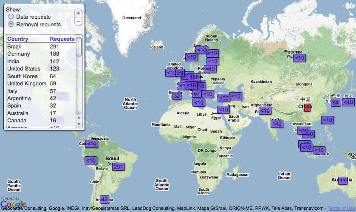This screenshot has height=212, width=356.
Task: Sort table by Country column header
Action: point(18,39)
